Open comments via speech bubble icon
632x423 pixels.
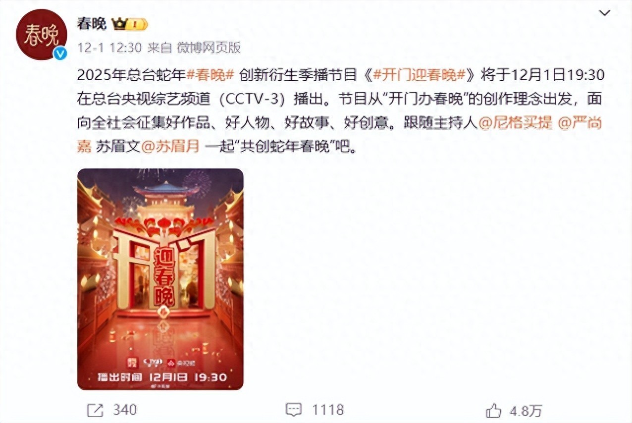pyautogui.click(x=294, y=410)
